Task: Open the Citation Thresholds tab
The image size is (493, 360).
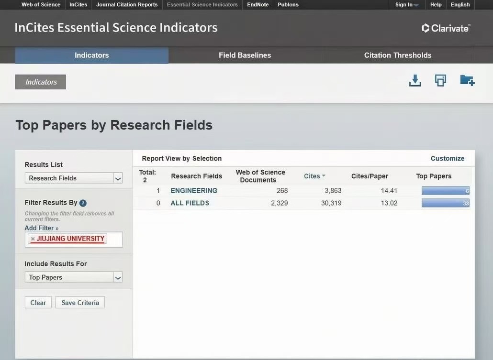Action: tap(398, 55)
